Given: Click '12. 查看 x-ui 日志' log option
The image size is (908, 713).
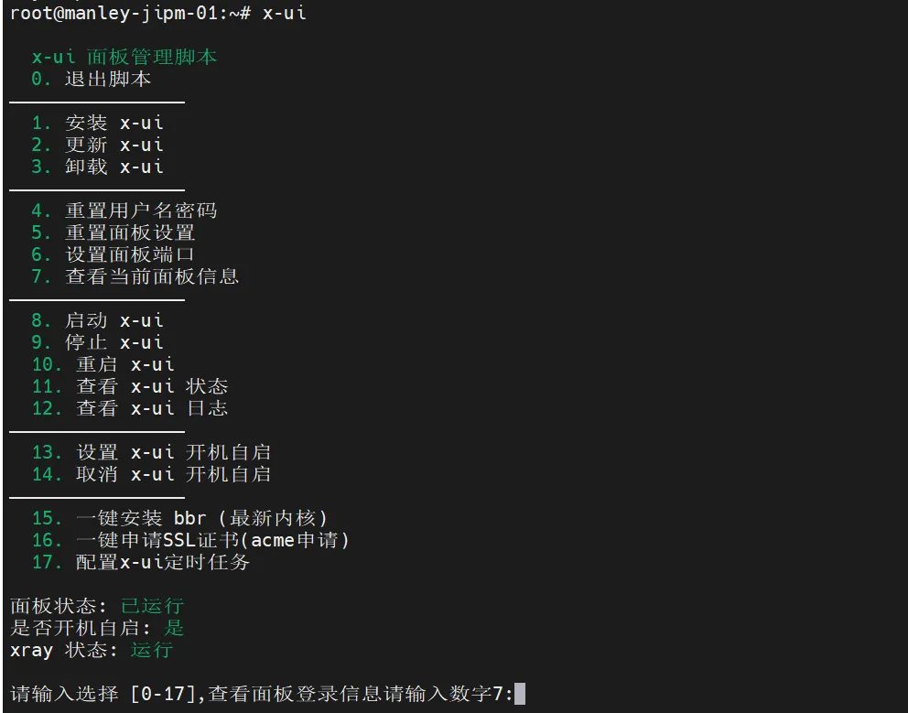Looking at the screenshot, I should point(129,408).
